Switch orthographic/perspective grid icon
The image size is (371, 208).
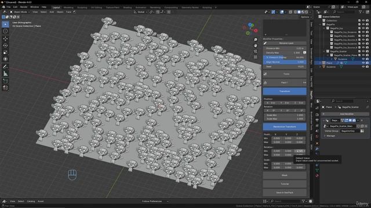point(256,57)
